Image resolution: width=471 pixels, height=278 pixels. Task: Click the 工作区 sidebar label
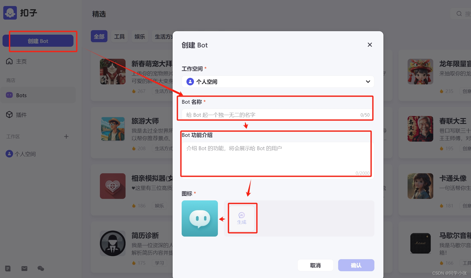click(13, 136)
